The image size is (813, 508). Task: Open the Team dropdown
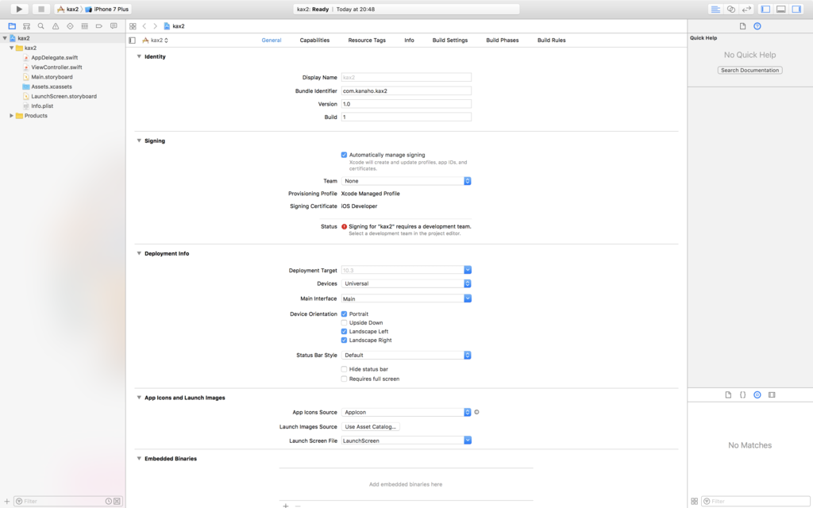pyautogui.click(x=406, y=181)
